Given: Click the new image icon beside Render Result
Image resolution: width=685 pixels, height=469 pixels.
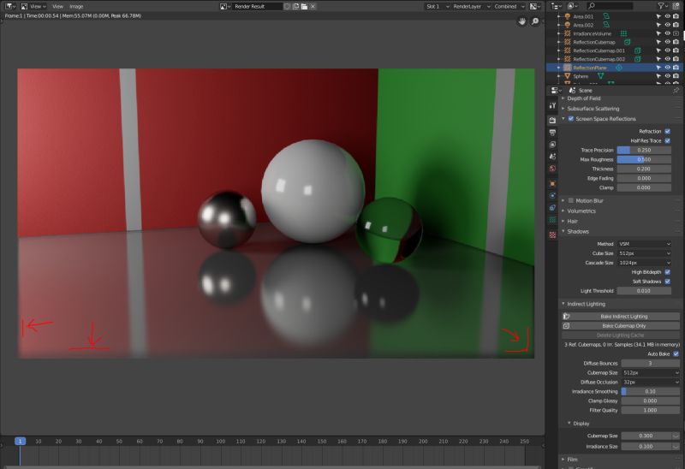Looking at the screenshot, I should tap(295, 6).
